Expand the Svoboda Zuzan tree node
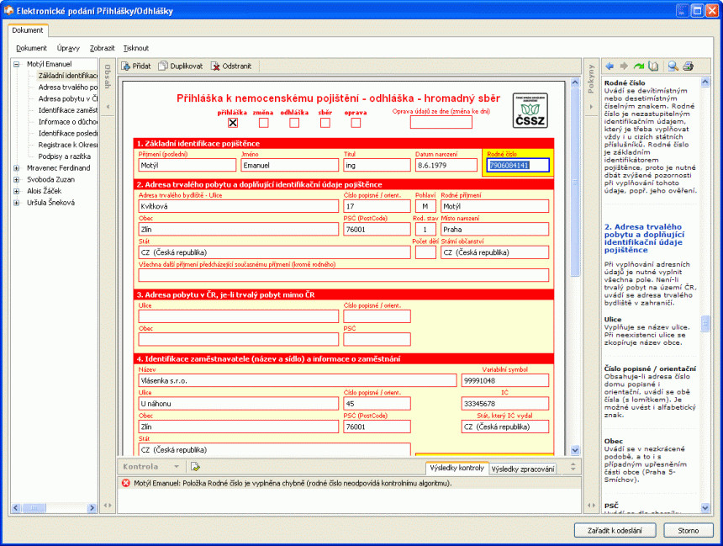 pyautogui.click(x=17, y=179)
